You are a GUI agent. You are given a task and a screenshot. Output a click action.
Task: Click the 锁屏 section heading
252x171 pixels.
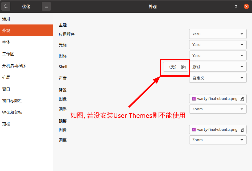click(63, 121)
